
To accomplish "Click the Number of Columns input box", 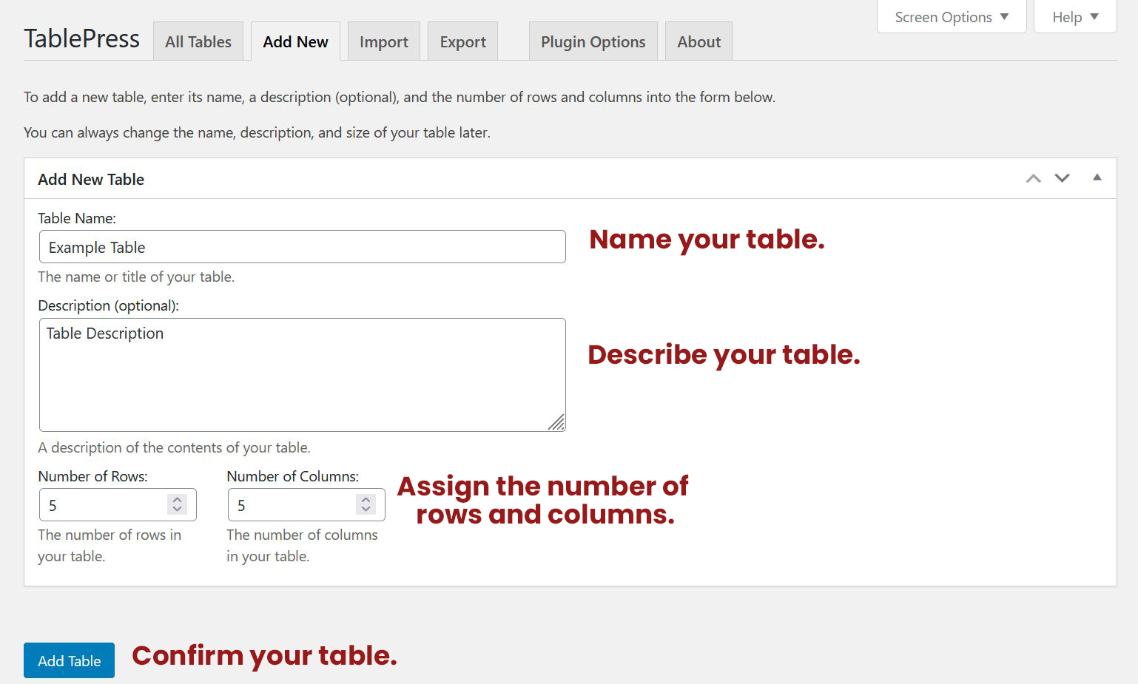I will [292, 505].
